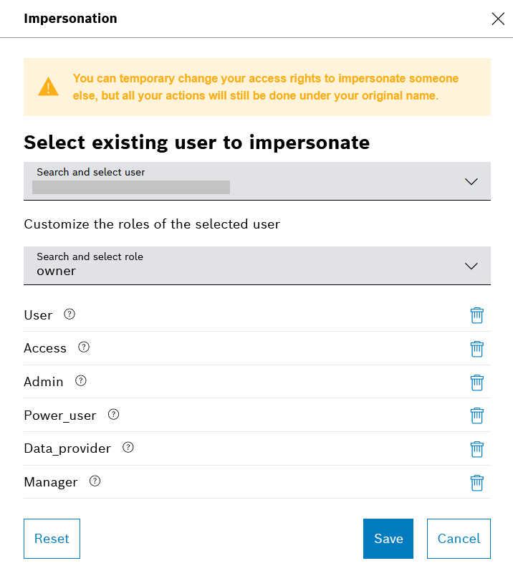
Task: Remove the Access role via trash icon
Action: [476, 349]
